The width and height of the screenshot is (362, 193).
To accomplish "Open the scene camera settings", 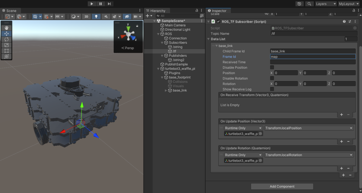I will pyautogui.click(x=137, y=17).
